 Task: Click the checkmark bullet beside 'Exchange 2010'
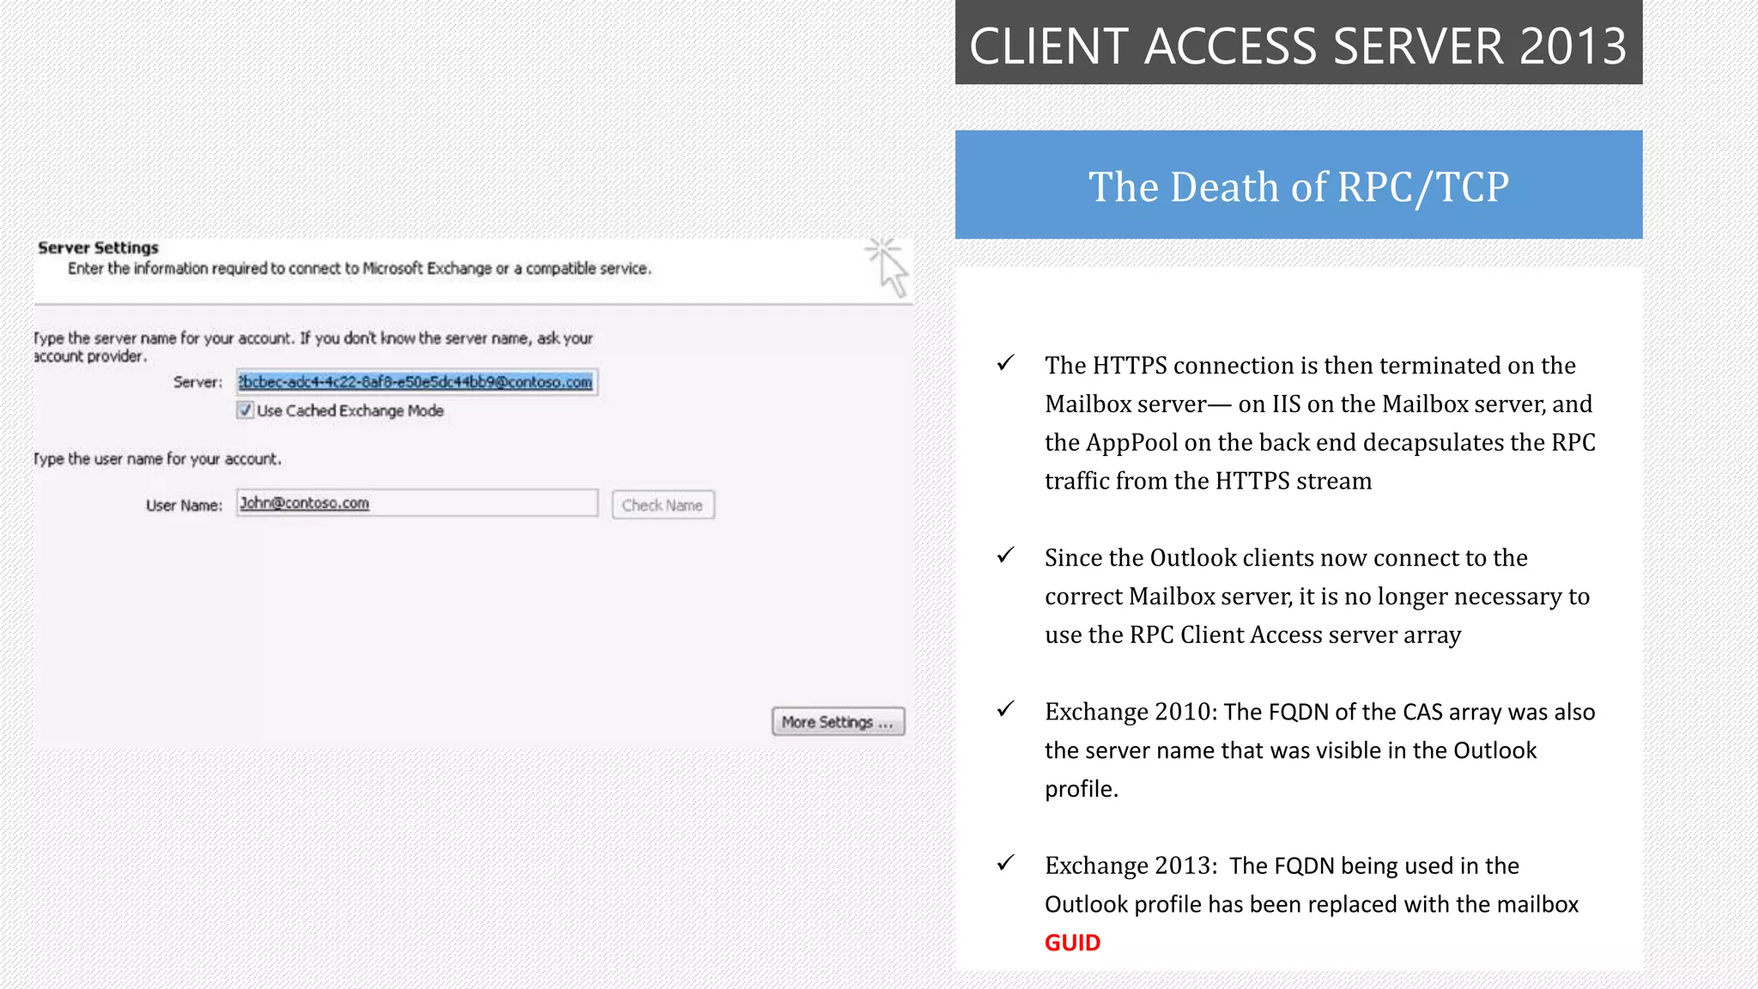tap(1006, 710)
